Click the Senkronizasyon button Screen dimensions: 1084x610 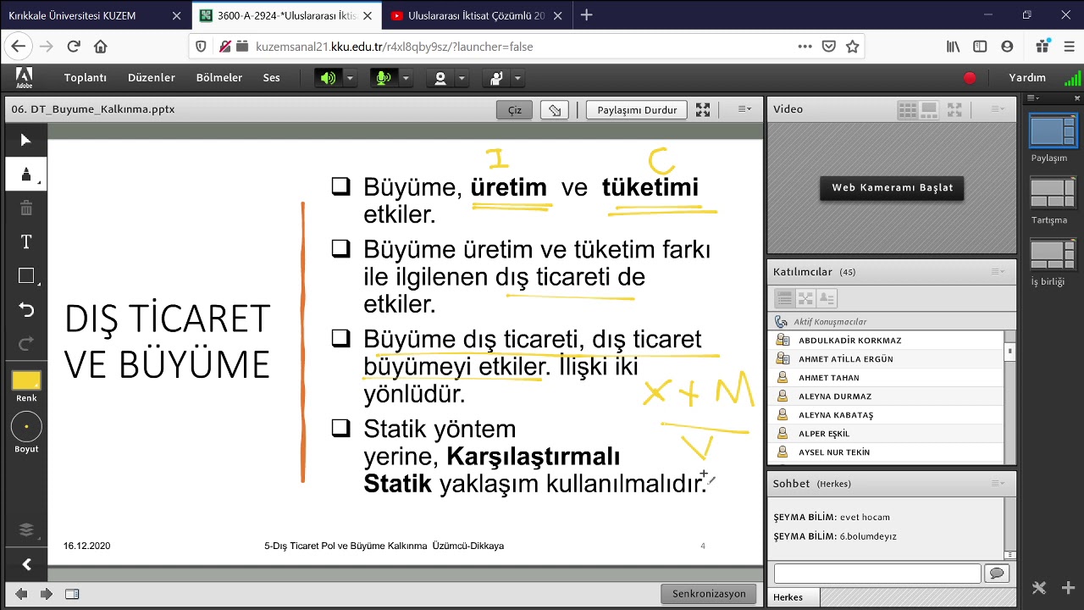(709, 594)
